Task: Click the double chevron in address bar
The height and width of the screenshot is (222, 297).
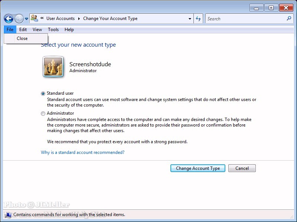Action: pos(42,18)
